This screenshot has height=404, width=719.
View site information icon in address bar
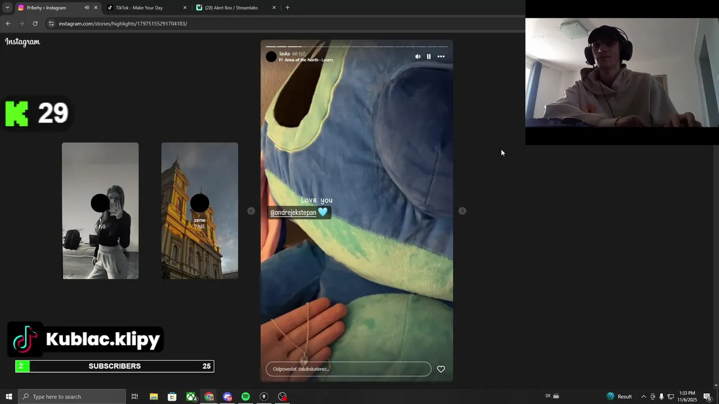coord(51,24)
